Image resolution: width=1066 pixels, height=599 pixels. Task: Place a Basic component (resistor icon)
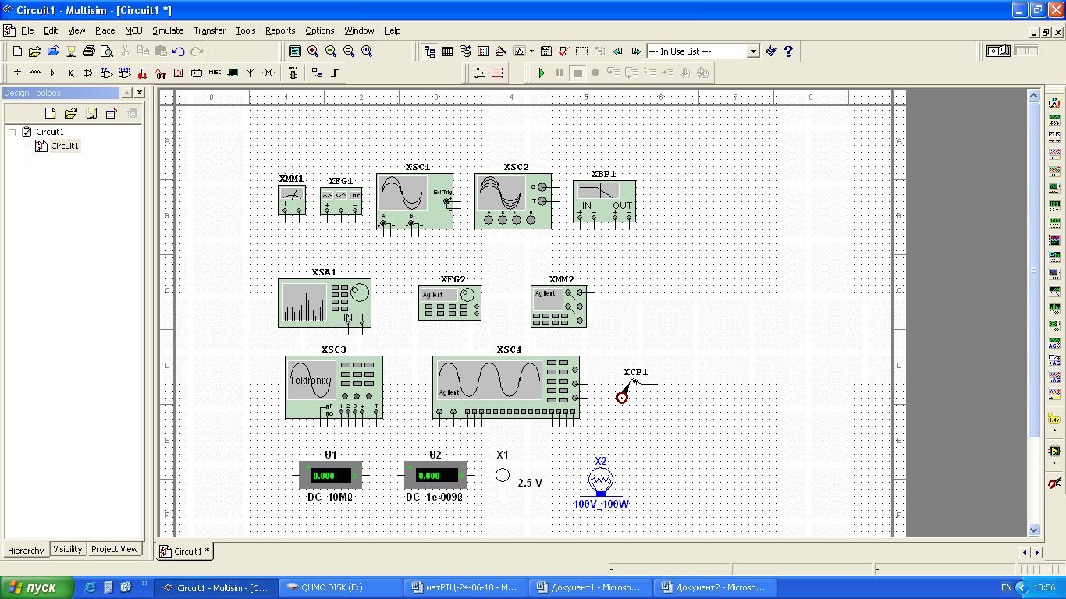(x=35, y=73)
